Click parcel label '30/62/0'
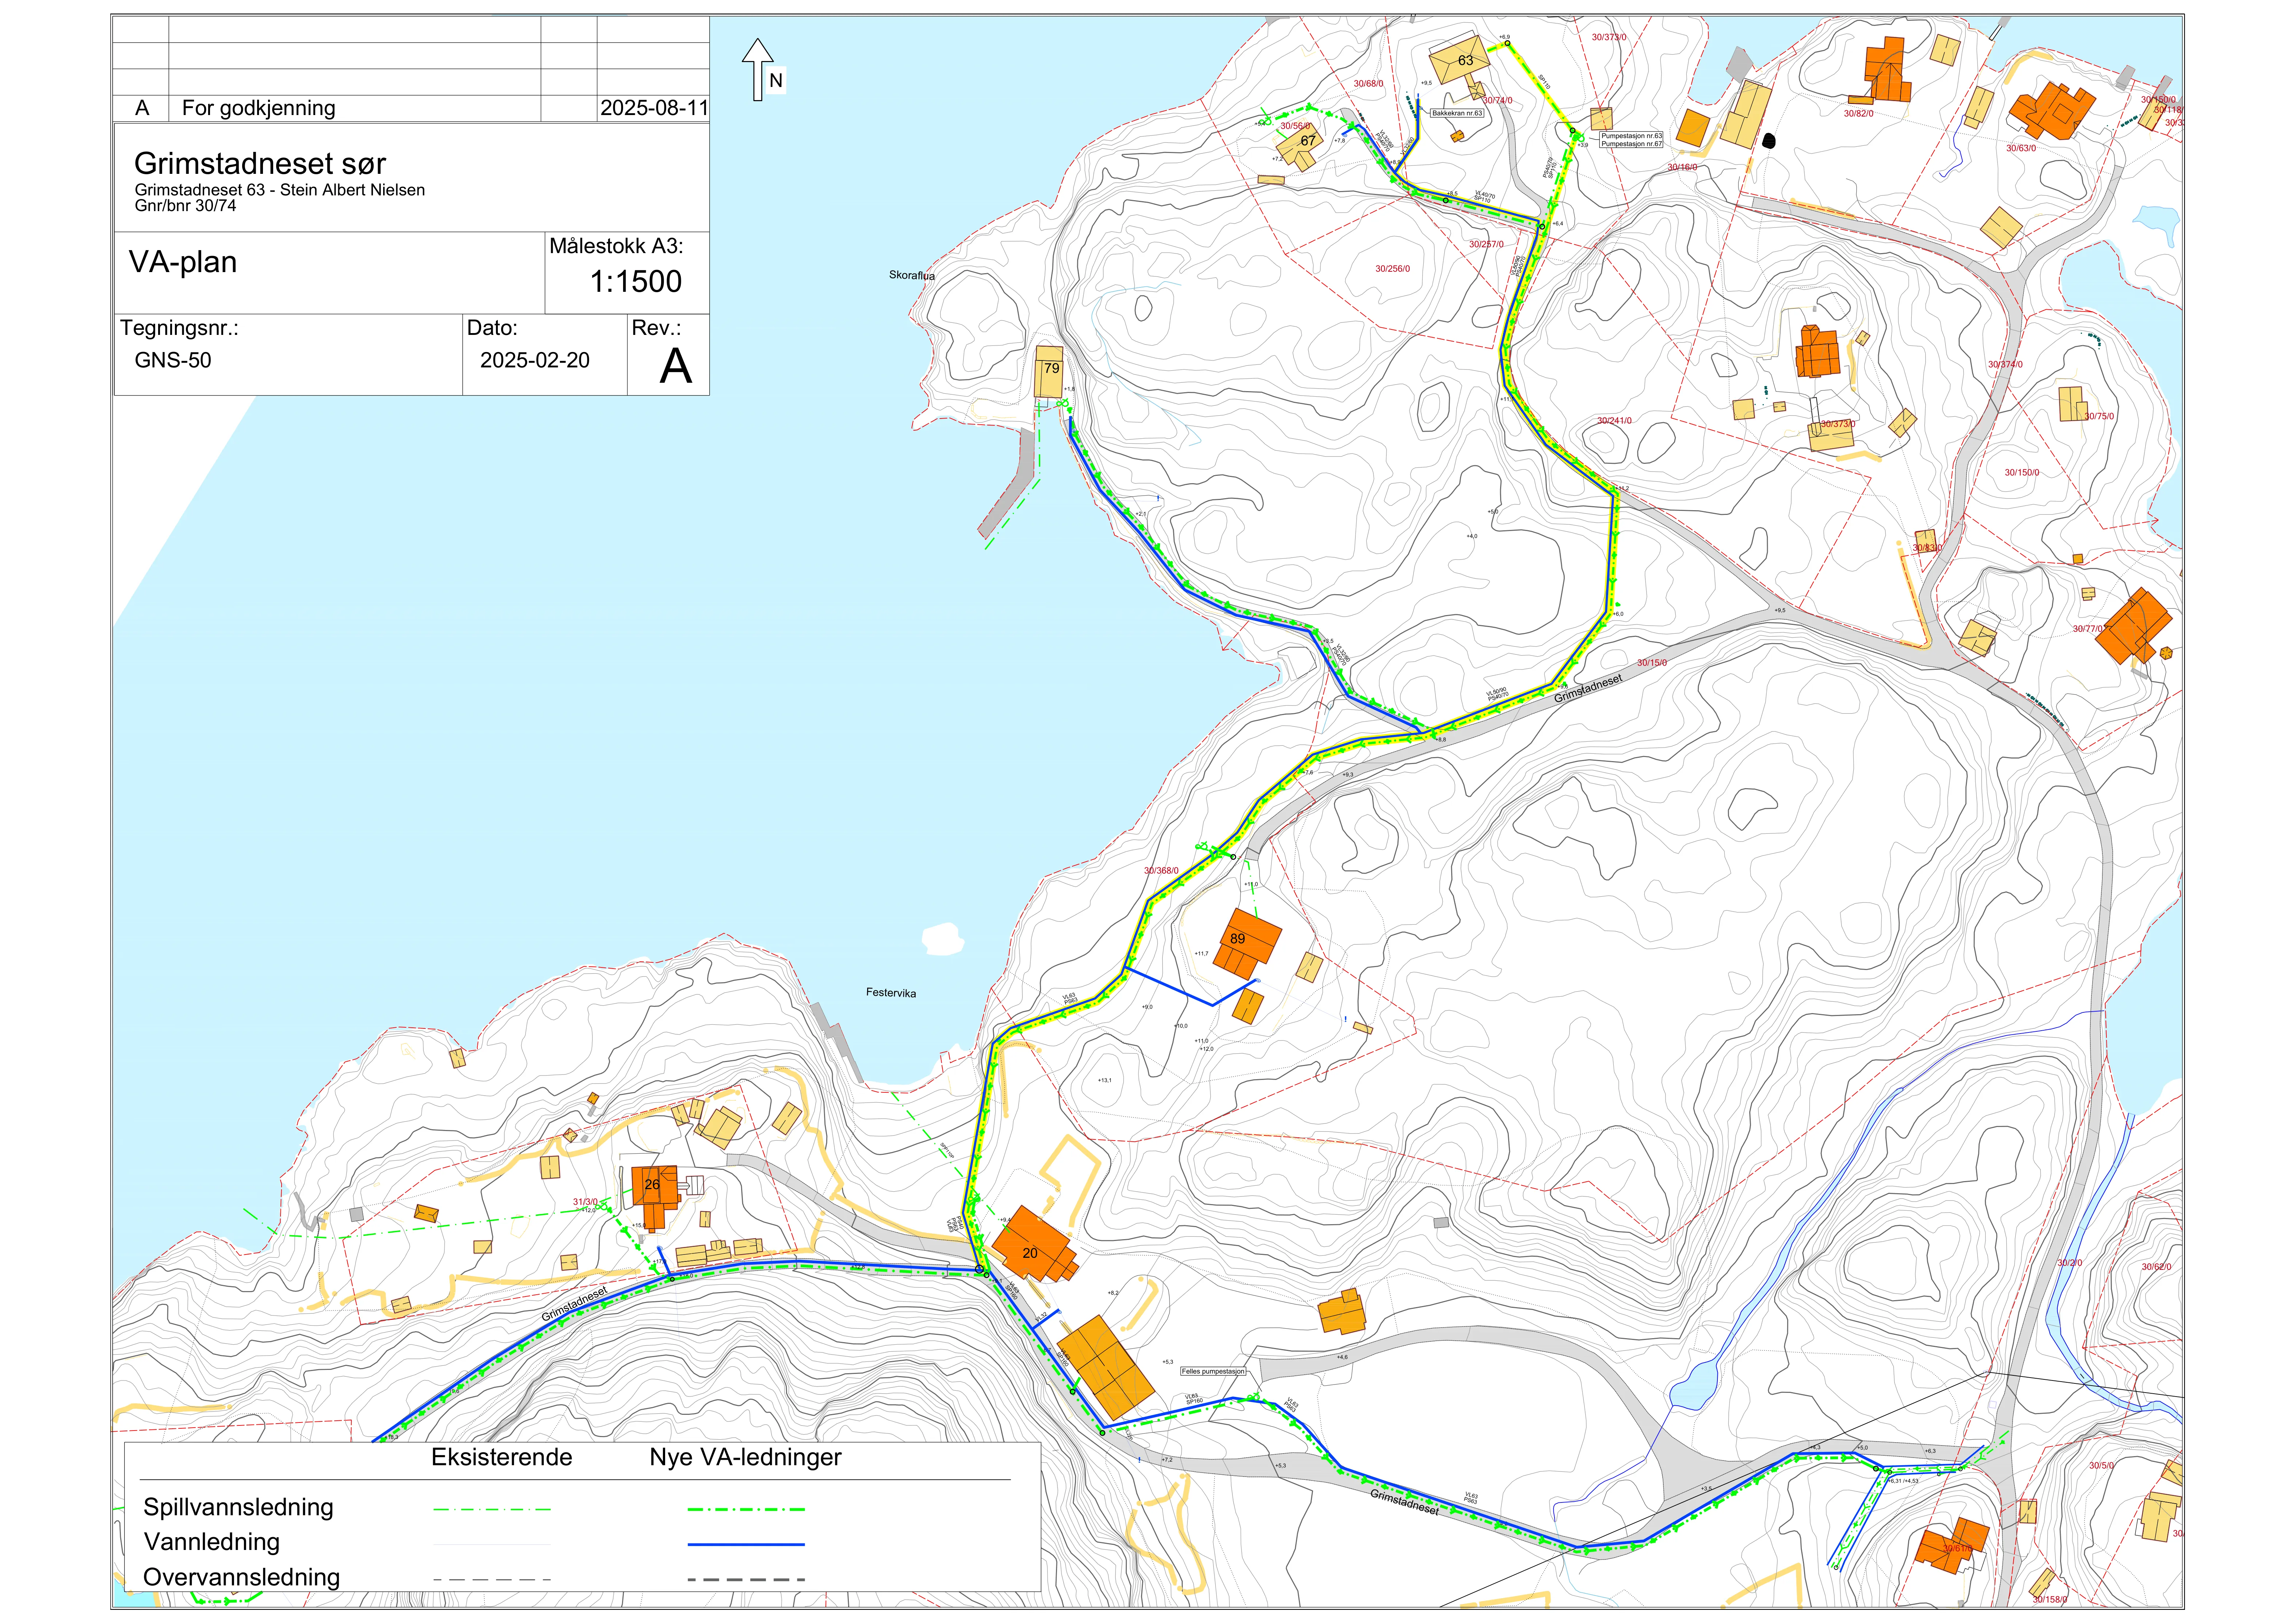 click(2156, 1267)
